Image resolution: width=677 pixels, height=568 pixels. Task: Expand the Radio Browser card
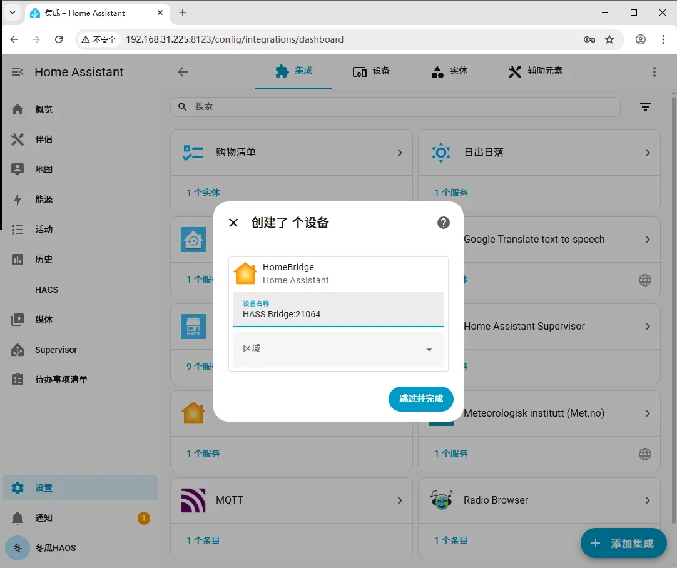click(x=648, y=500)
